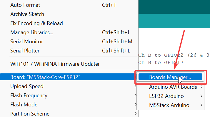Select Board: "M5Stack-Core-ESP32" menu item
The height and width of the screenshot is (117, 210).
68,77
